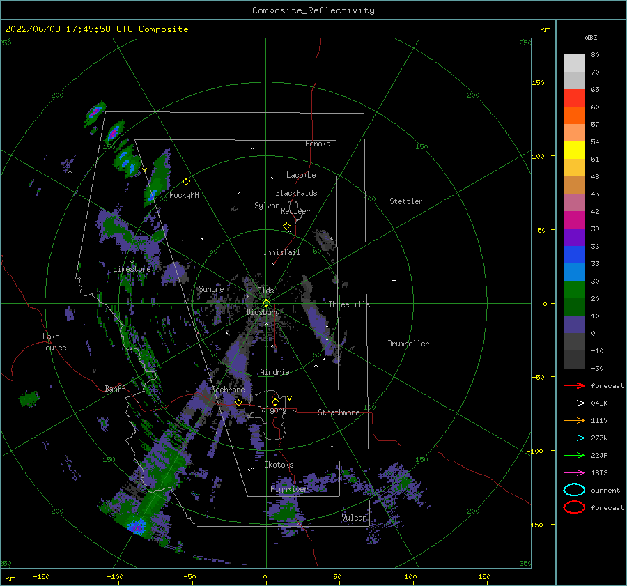The height and width of the screenshot is (586, 627).
Task: Click the ThreeHills label
Action: coord(350,304)
